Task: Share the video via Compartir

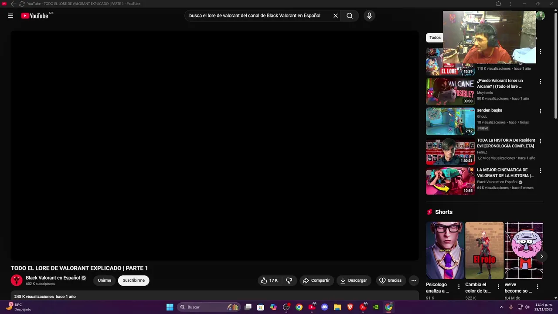Action: [316, 280]
